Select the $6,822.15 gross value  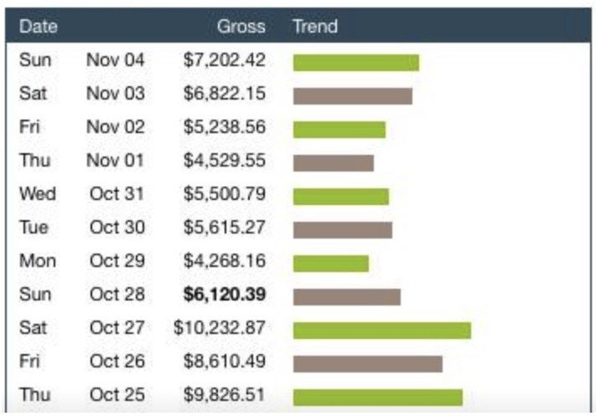(x=225, y=94)
